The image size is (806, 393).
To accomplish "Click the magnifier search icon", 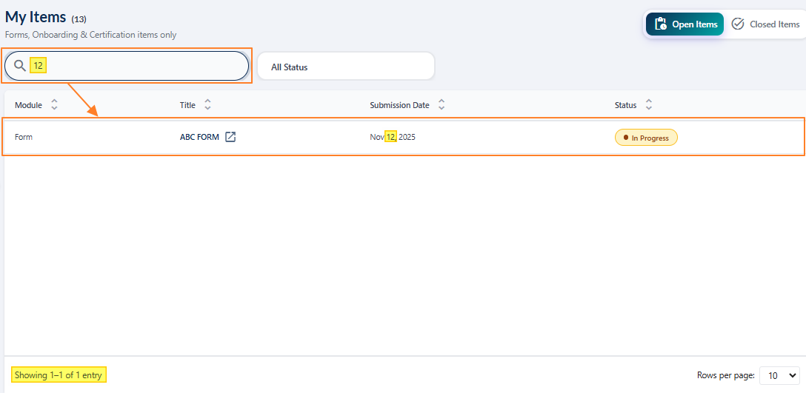I will [x=20, y=66].
